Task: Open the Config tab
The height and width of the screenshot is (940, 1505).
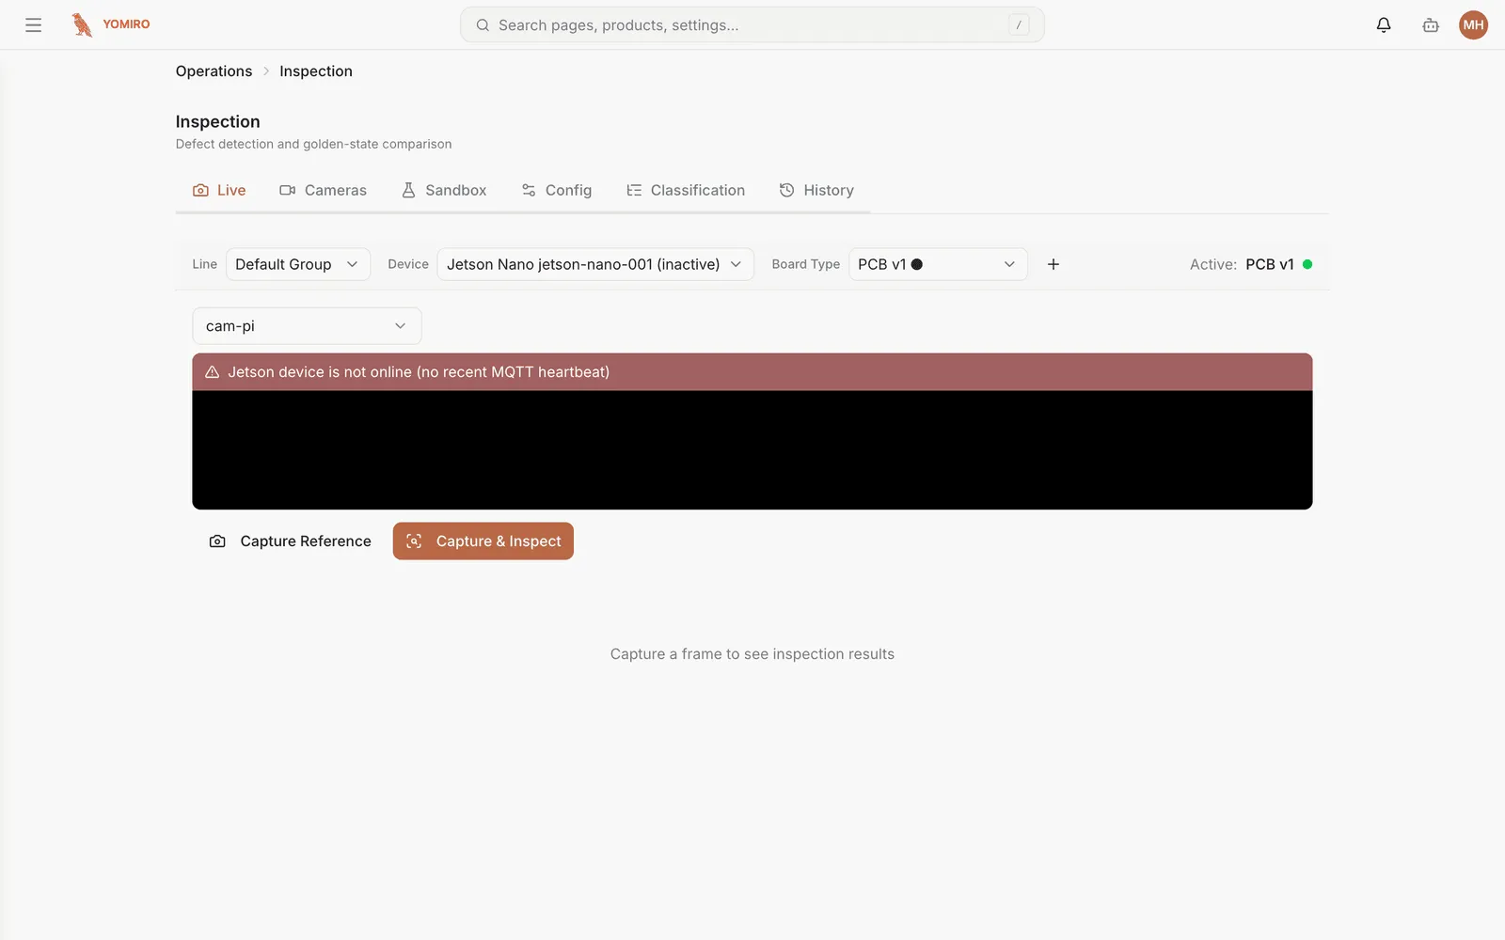Action: (x=557, y=190)
